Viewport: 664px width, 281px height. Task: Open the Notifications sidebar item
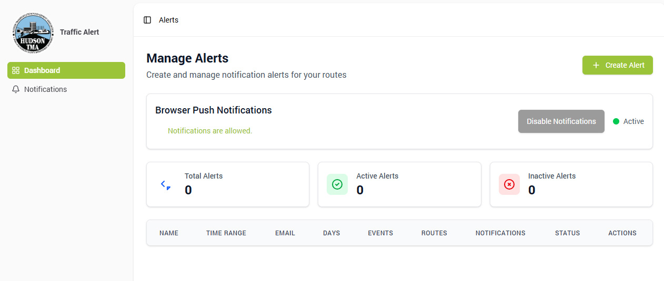(46, 89)
